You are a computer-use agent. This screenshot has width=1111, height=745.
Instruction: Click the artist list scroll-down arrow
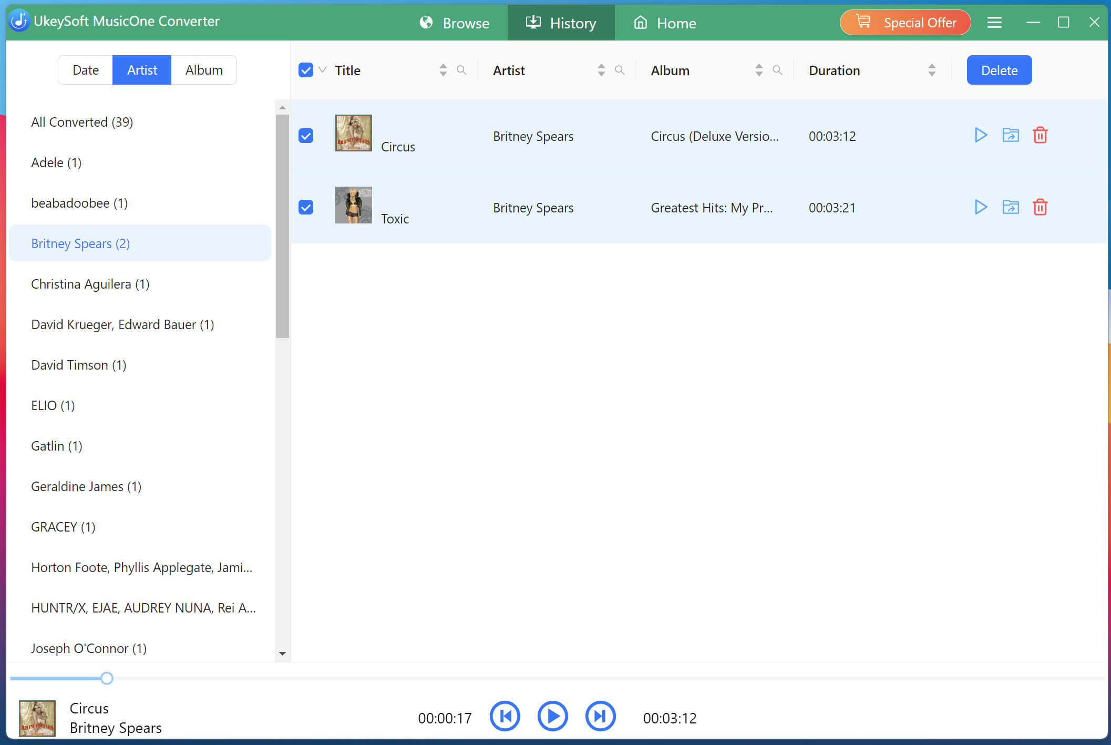click(x=282, y=654)
